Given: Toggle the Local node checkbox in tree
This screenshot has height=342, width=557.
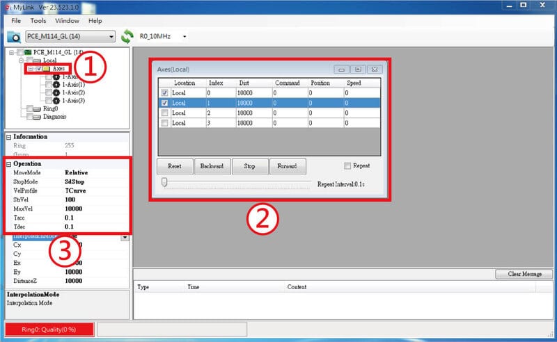Looking at the screenshot, I should click(x=29, y=60).
